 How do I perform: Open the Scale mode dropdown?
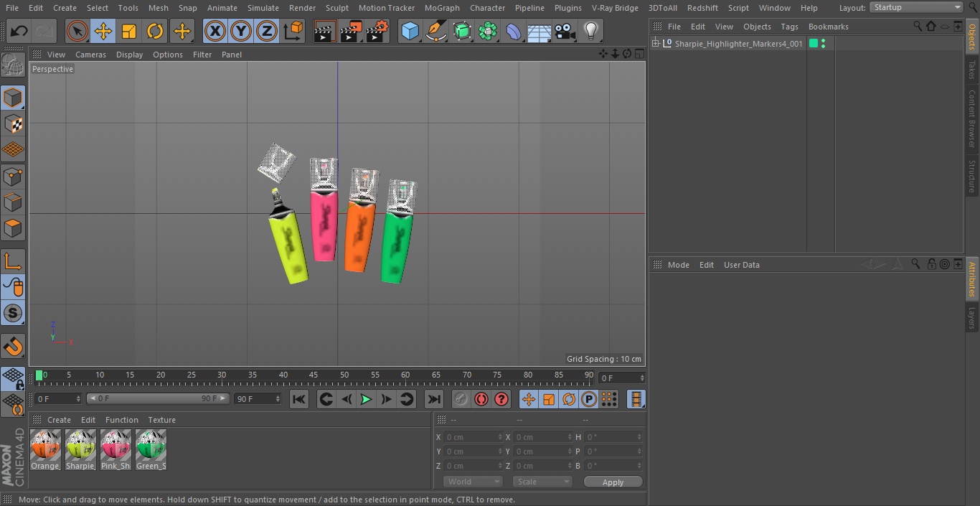click(542, 482)
